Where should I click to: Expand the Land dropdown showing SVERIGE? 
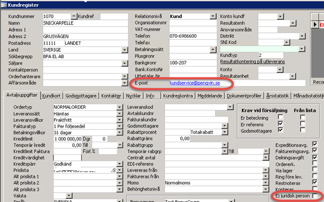125,50
